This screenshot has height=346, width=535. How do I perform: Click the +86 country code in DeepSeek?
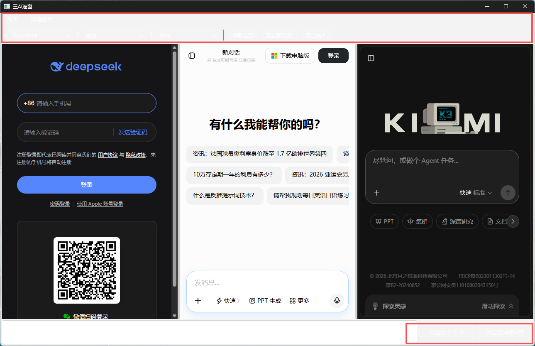29,103
